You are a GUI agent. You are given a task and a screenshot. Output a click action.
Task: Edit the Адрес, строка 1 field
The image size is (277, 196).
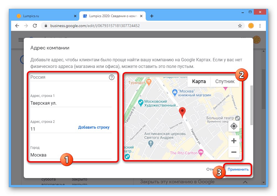71,103
